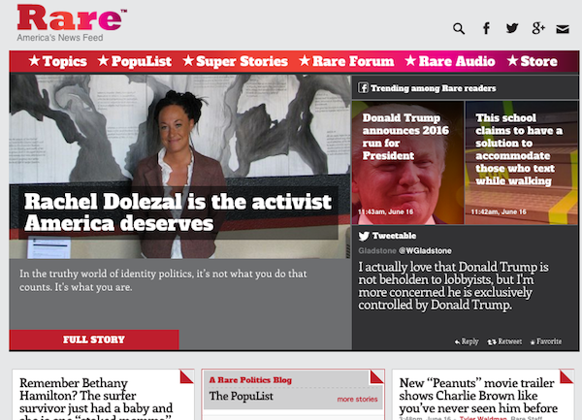Screen dimensions: 582x420
Task: Favorite the Tweetable tweet
Action: tap(546, 341)
